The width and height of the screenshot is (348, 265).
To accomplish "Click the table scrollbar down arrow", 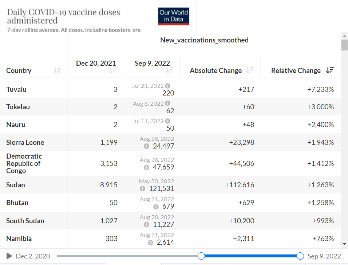I will (x=344, y=244).
